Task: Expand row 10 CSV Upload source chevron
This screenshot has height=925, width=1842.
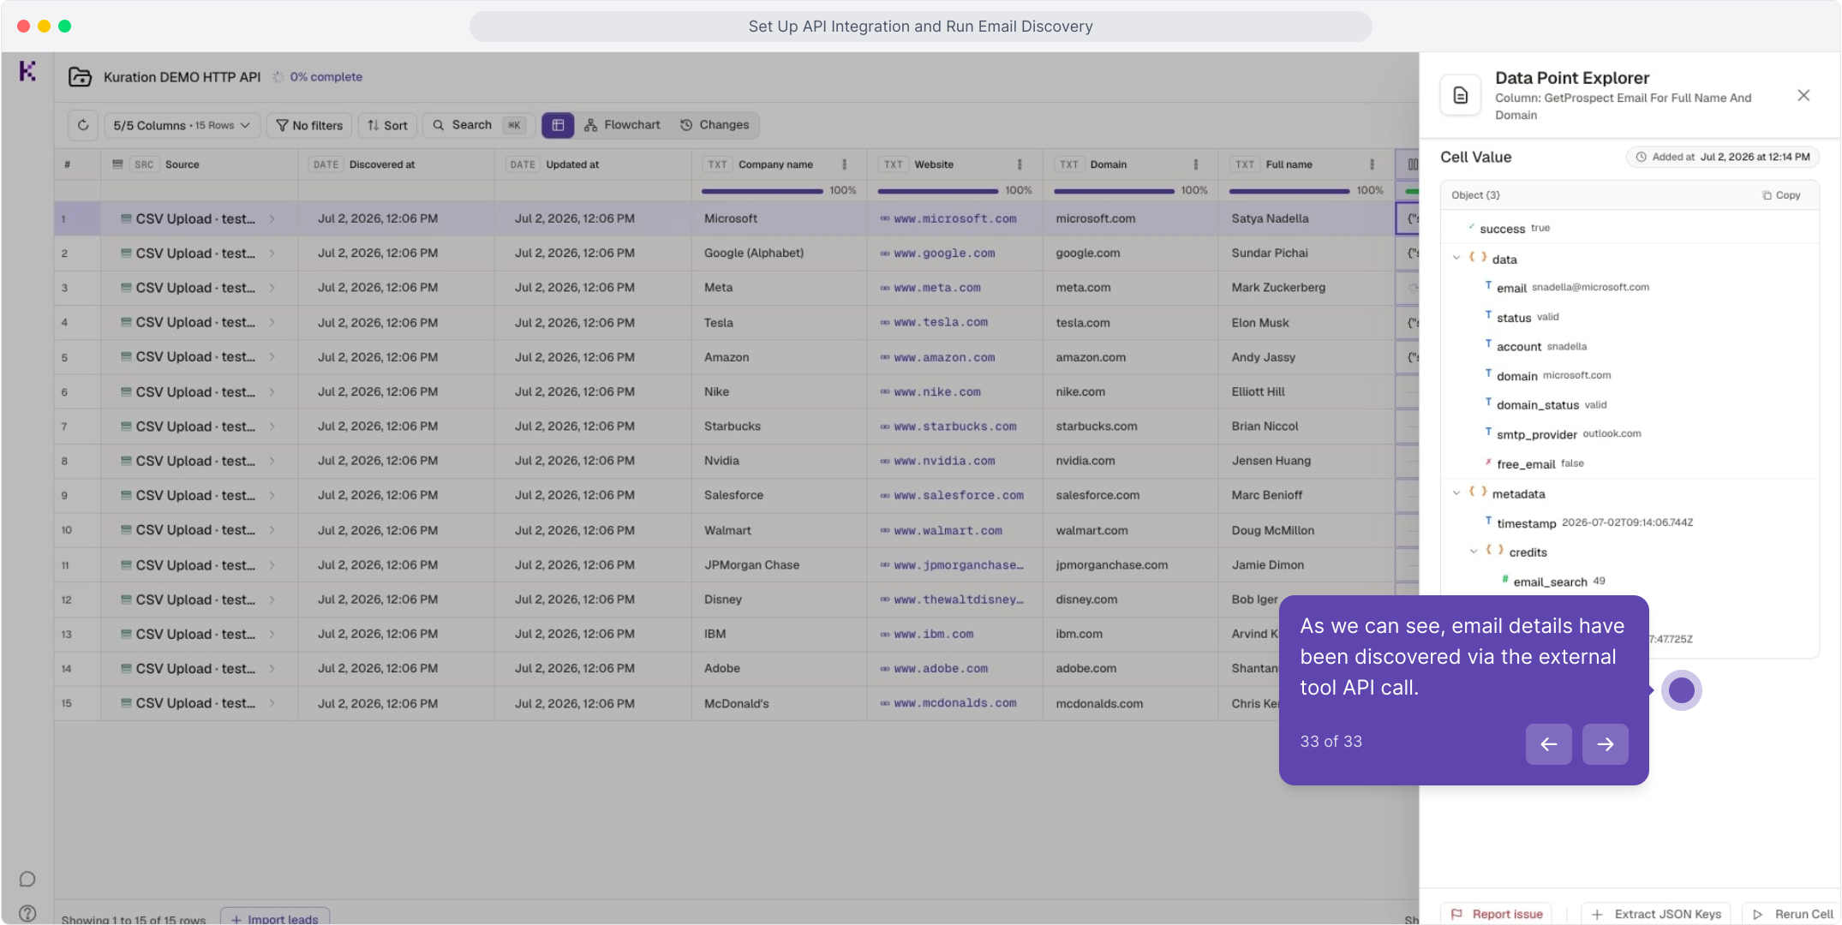Action: (x=272, y=530)
